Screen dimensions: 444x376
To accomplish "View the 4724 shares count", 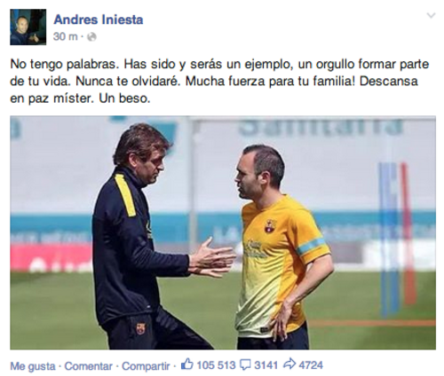I will point(311,365).
